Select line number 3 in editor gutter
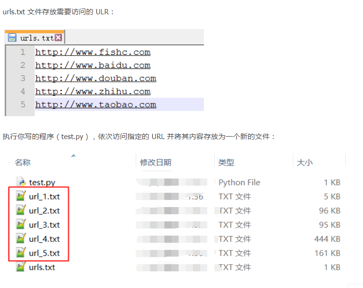This screenshot has width=363, height=288. pos(22,79)
